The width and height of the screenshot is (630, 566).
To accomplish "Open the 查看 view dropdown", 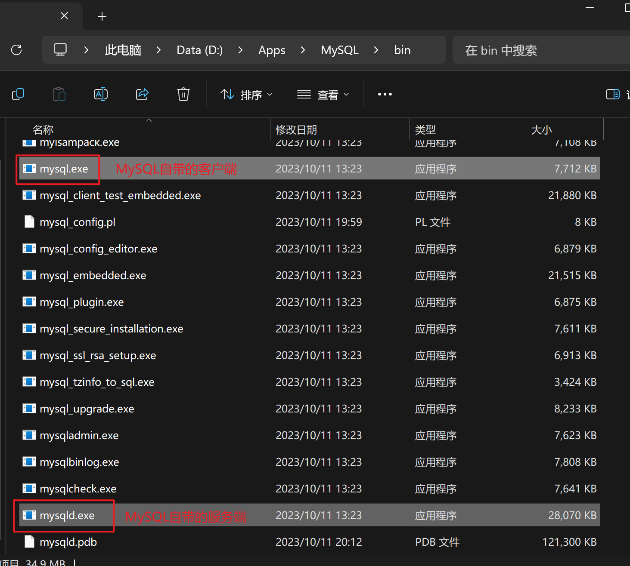I will (x=323, y=95).
